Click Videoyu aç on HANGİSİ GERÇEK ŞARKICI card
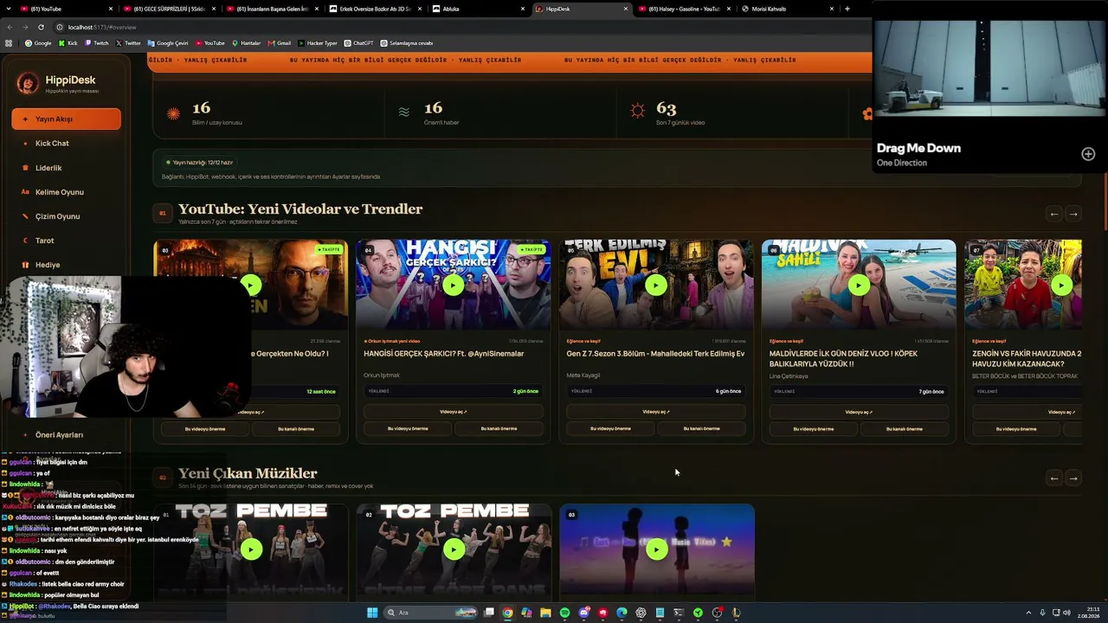Viewport: 1108px width, 623px height. coord(453,412)
